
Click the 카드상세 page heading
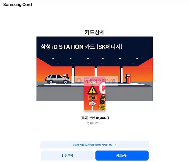(94, 32)
